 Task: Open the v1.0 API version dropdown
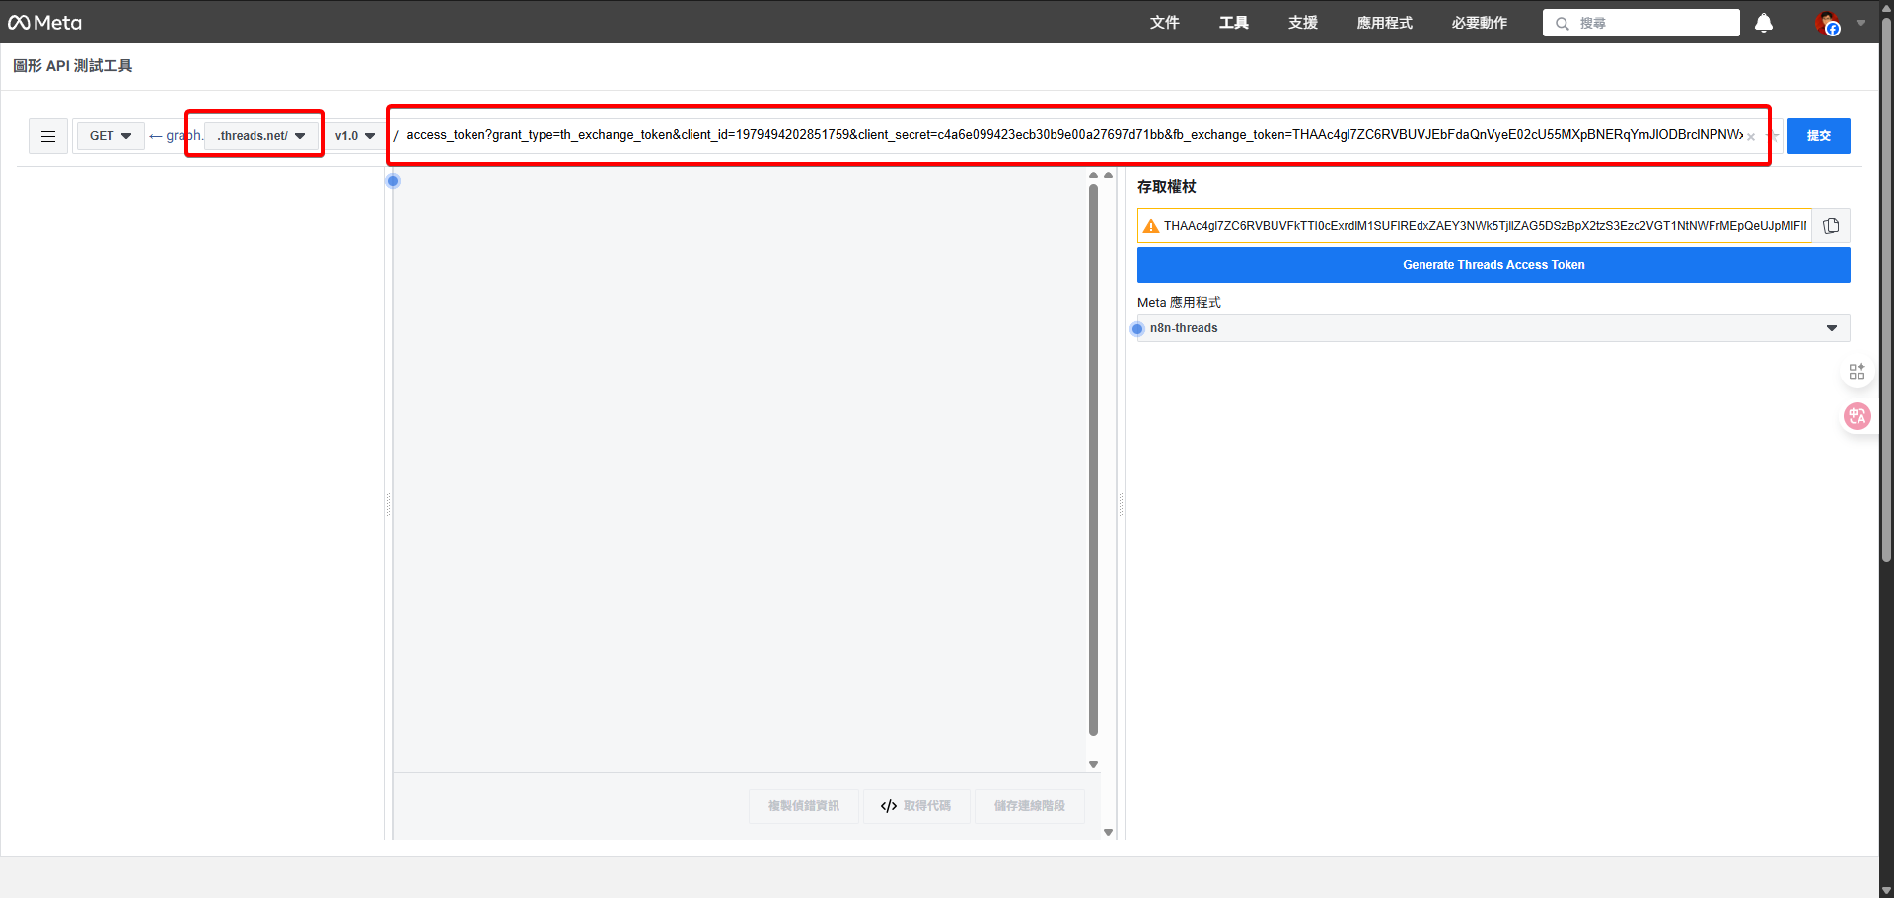[354, 136]
